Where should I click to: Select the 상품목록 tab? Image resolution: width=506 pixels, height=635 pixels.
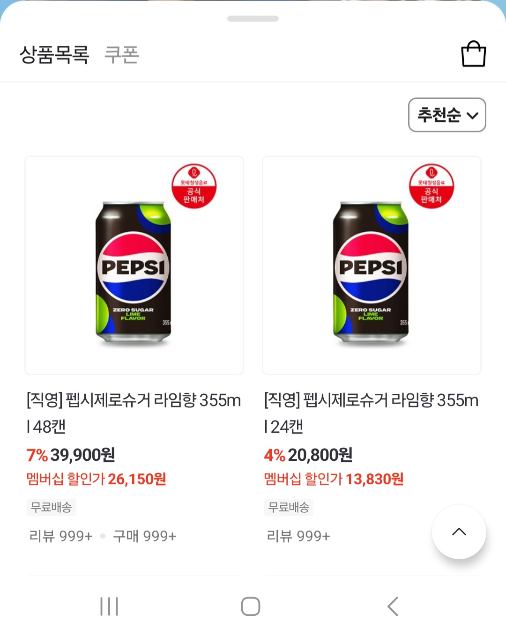[54, 55]
